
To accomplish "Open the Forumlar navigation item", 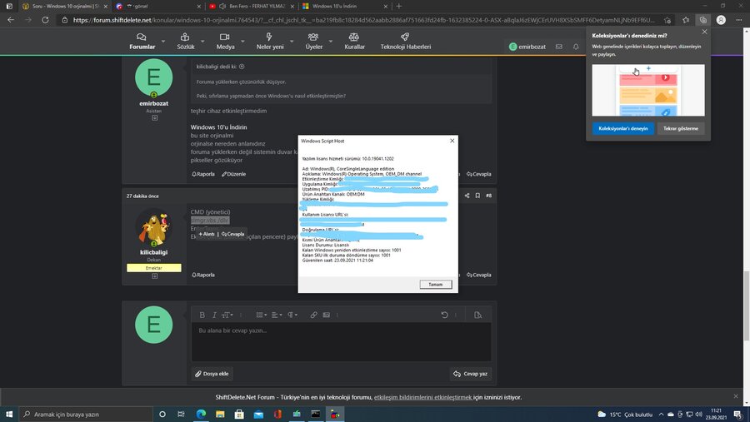I will pos(142,42).
